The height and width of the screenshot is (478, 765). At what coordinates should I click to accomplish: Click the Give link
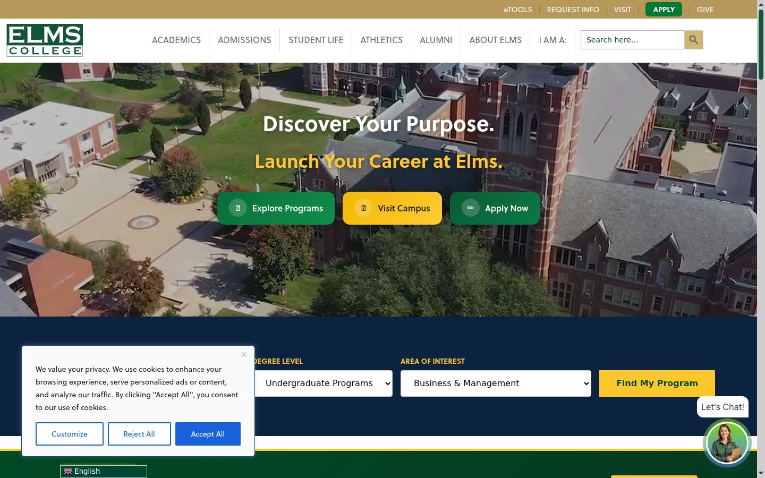coord(705,10)
